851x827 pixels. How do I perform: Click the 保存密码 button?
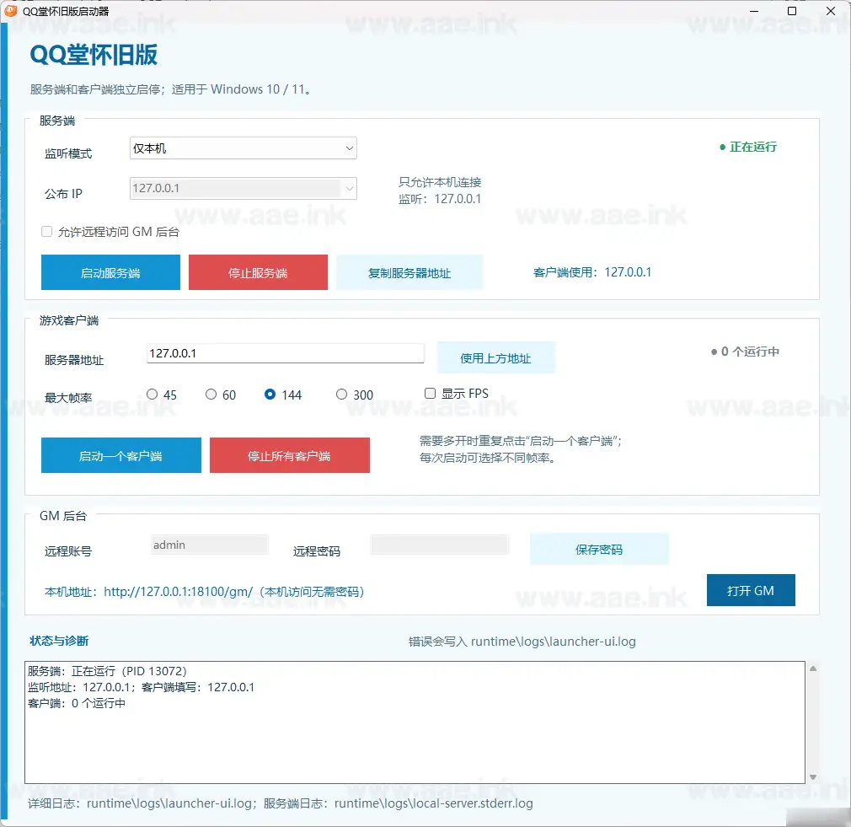pos(599,549)
